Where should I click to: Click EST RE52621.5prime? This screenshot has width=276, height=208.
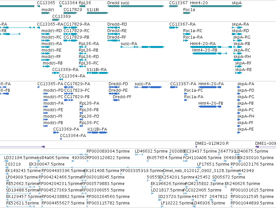coord(22,203)
